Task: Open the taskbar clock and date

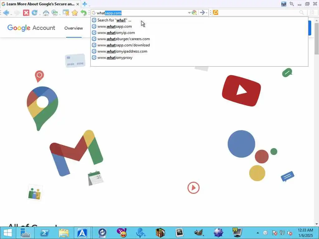Action: coord(305,233)
